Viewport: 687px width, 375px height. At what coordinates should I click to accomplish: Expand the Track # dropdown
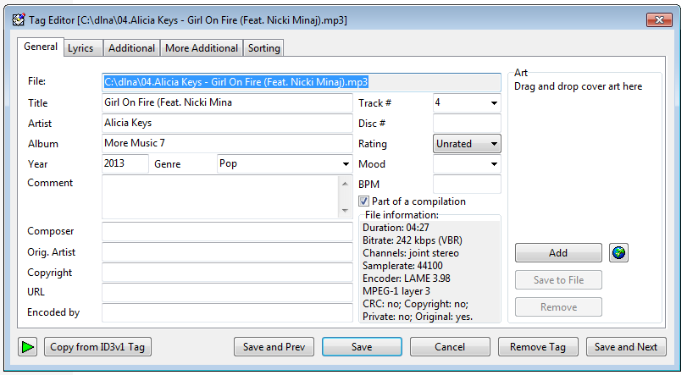(x=494, y=103)
